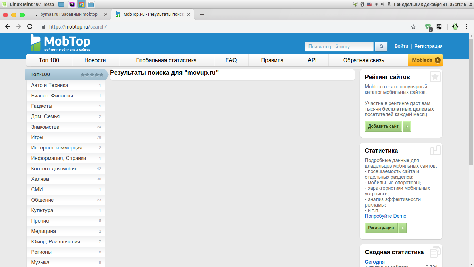Reload the page with the refresh icon

pos(30,26)
